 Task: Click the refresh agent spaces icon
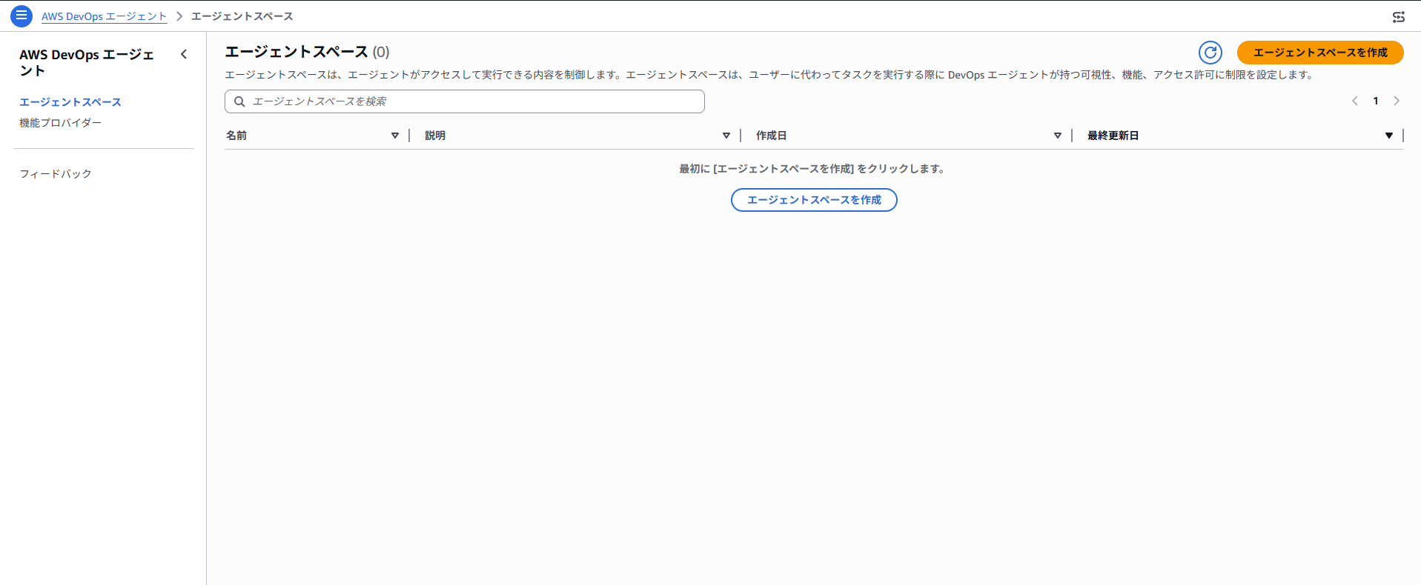pyautogui.click(x=1210, y=53)
